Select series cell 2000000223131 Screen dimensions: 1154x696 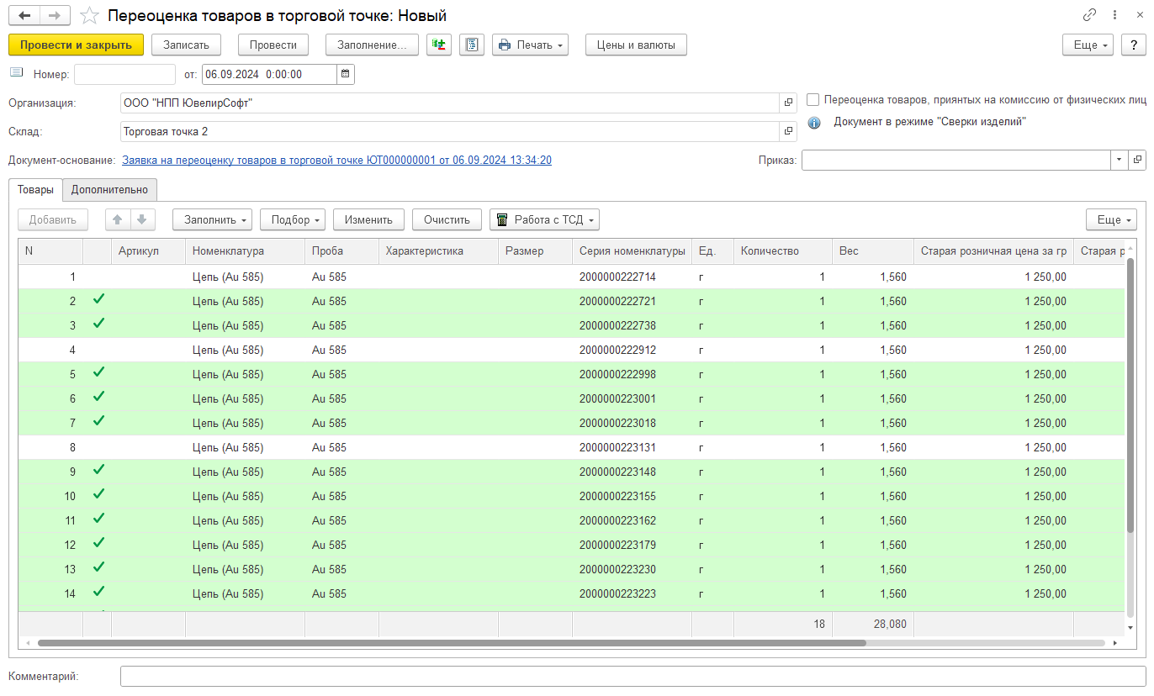632,447
